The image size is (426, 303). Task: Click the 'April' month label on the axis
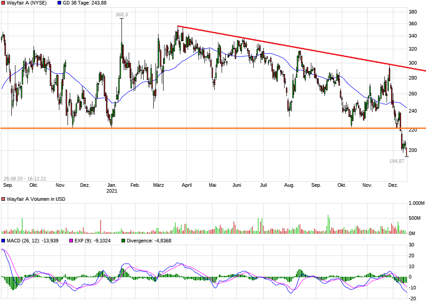(187, 185)
